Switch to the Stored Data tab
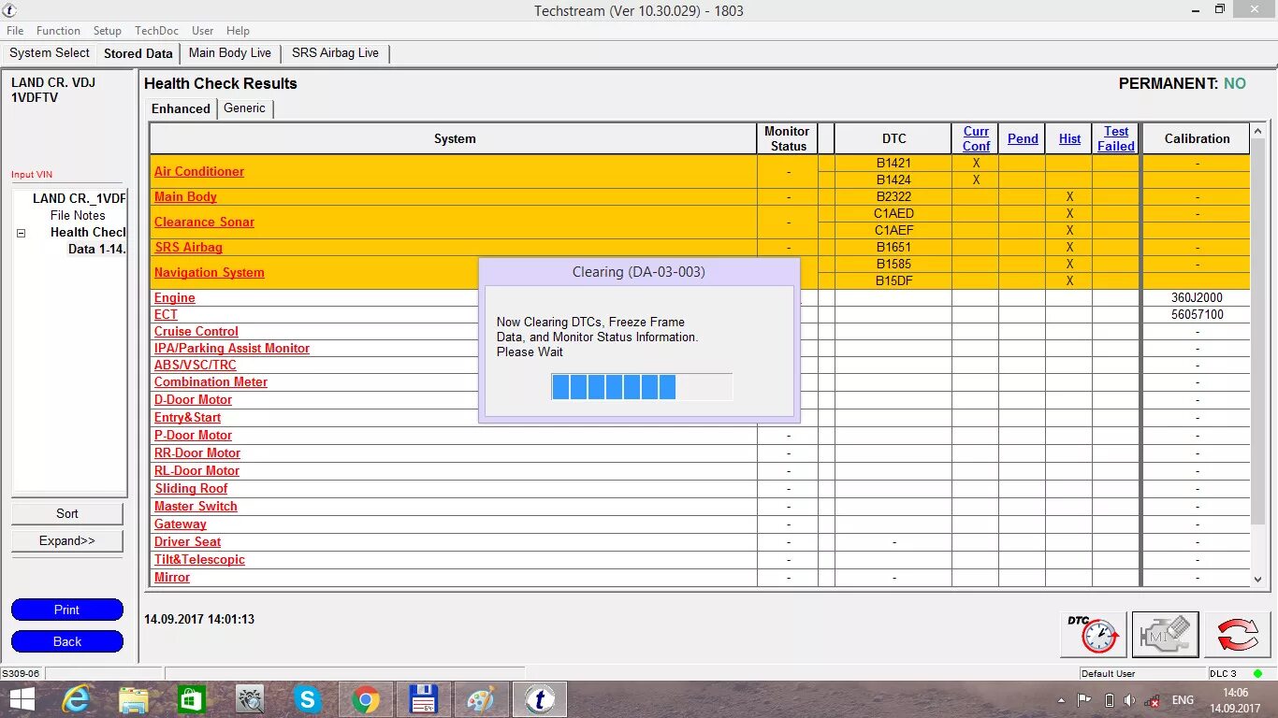Screen dimensions: 1278x718 pos(138,54)
